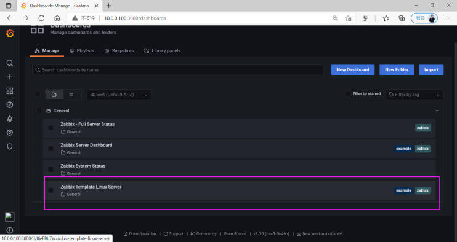
Task: Select the Manage tab
Action: coord(47,51)
